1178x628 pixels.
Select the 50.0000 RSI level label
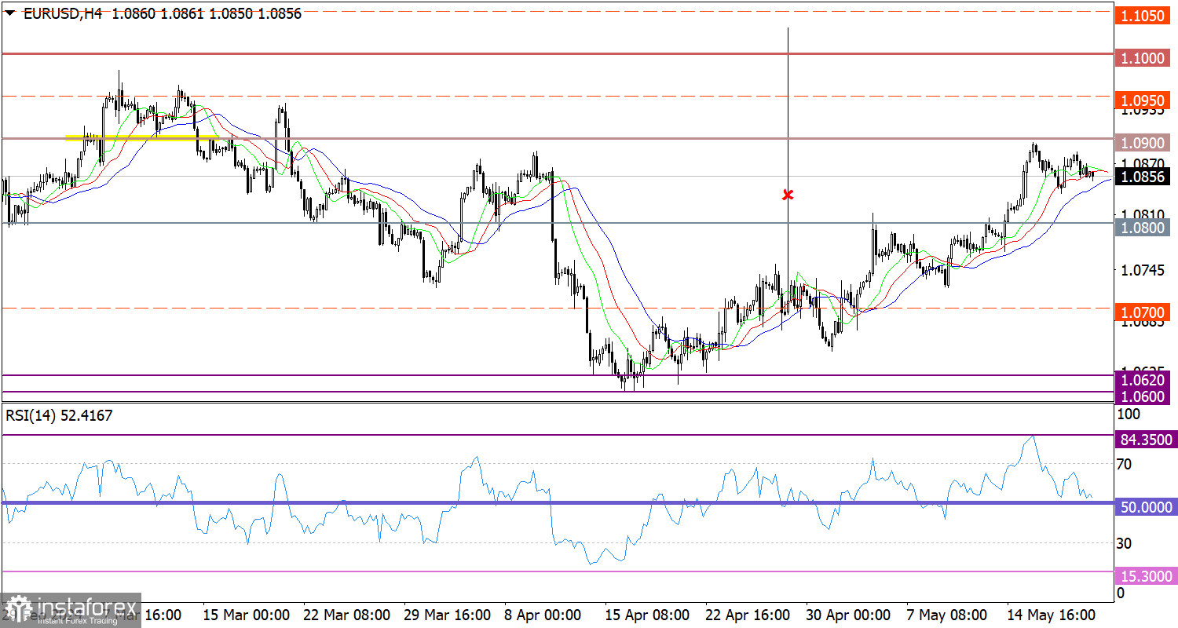point(1146,507)
